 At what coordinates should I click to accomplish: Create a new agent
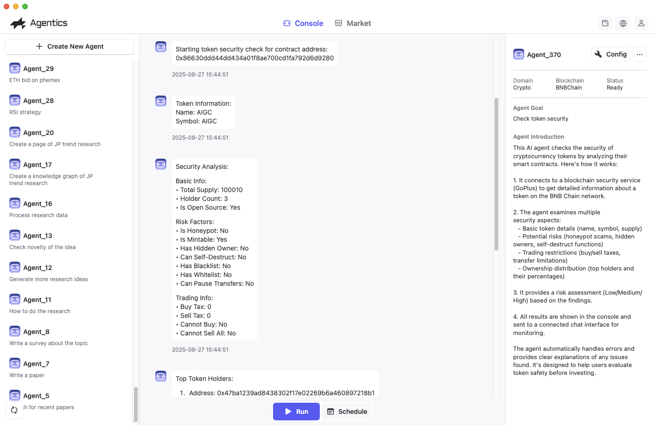click(x=70, y=46)
